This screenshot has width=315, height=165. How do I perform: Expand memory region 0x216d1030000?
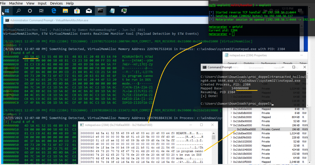pyautogui.click(x=231, y=146)
